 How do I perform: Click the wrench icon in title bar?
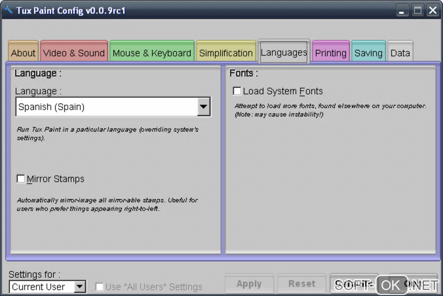(8, 10)
